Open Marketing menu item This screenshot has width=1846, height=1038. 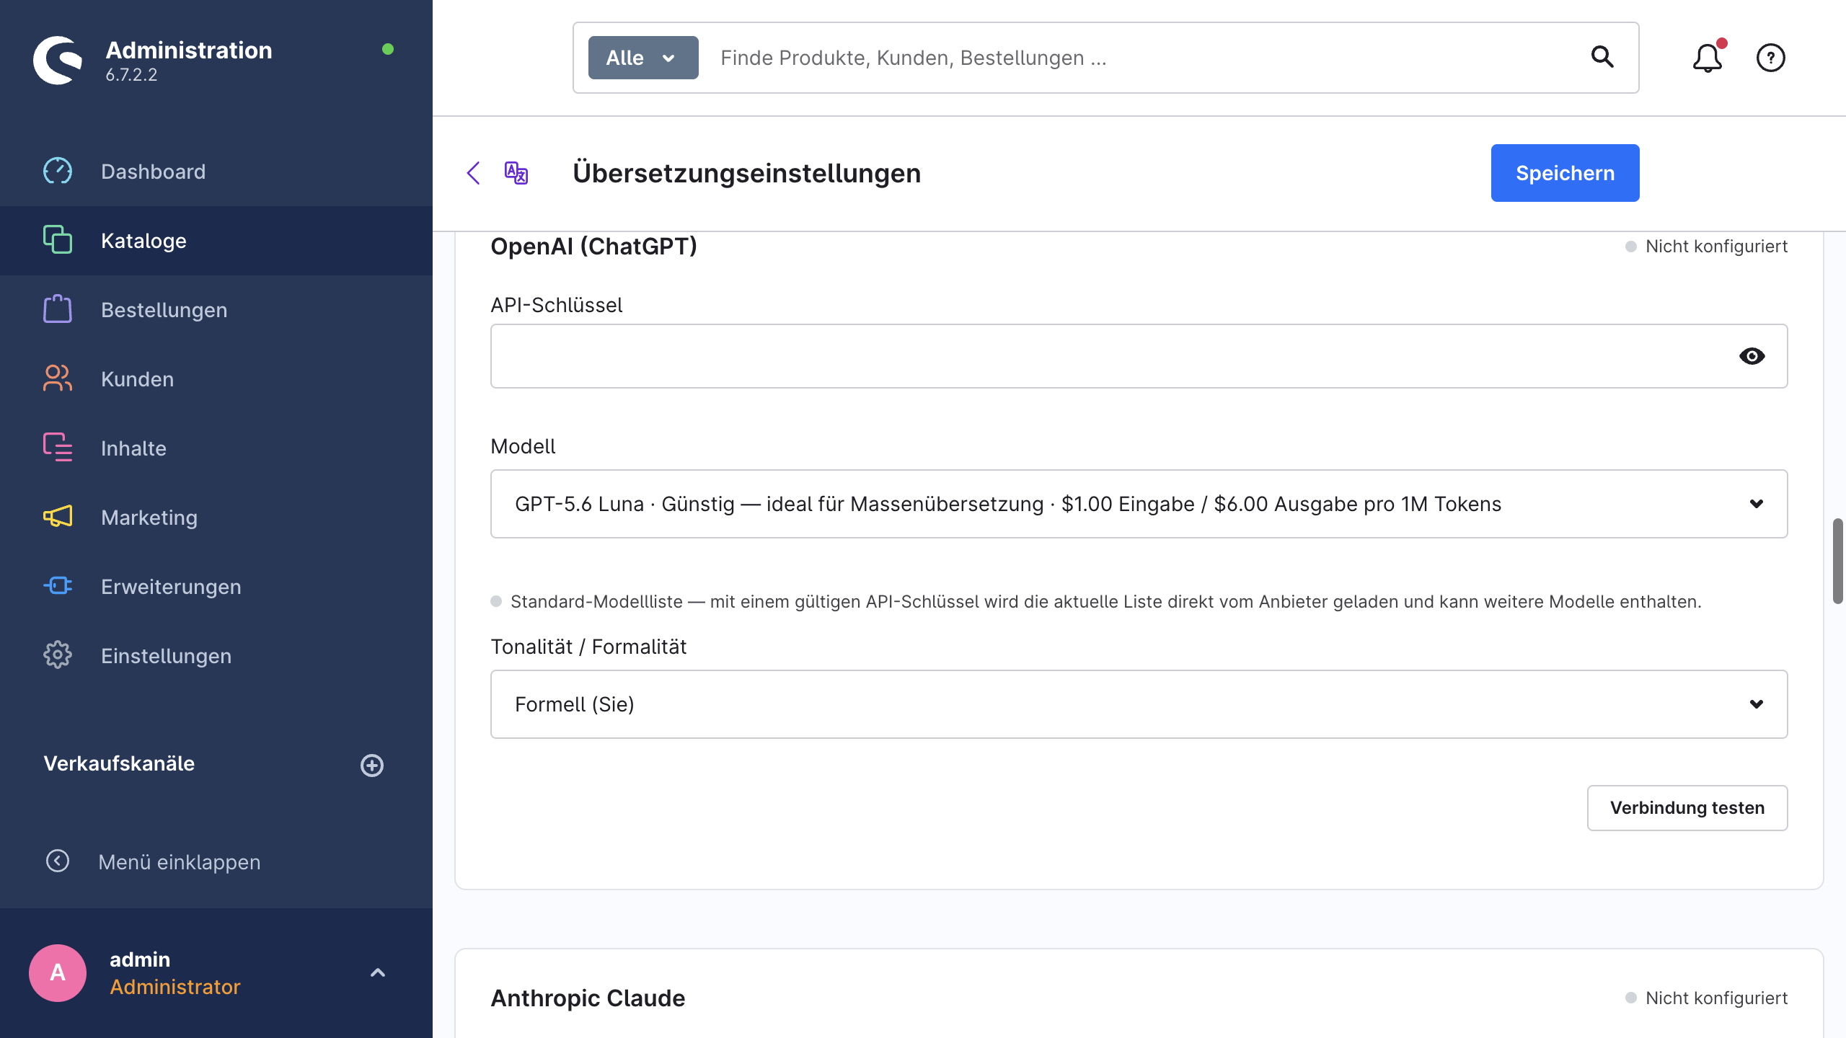(x=216, y=518)
